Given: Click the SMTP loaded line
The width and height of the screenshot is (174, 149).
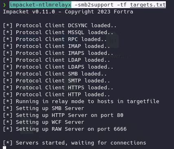Looking at the screenshot, I should [x=57, y=81].
